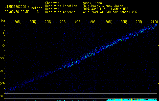Click the 0.9 frequency axis tick
Viewport: 159px width, 101px height.
pos(2,58)
